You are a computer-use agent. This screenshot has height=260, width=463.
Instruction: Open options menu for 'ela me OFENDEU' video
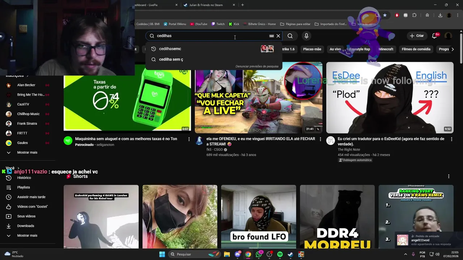pos(320,139)
